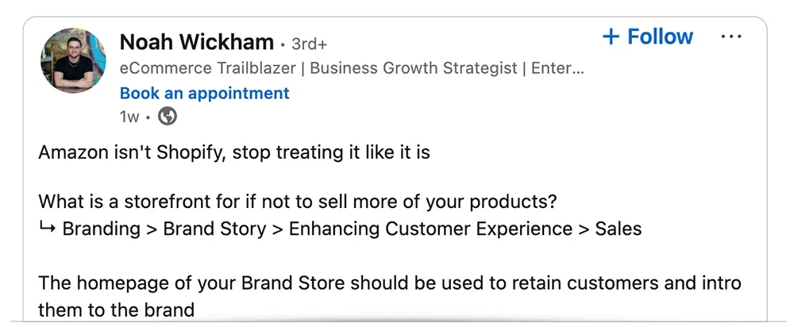The width and height of the screenshot is (794, 327).
Task: Click the "What is a storefront for" sentence
Action: click(x=298, y=202)
